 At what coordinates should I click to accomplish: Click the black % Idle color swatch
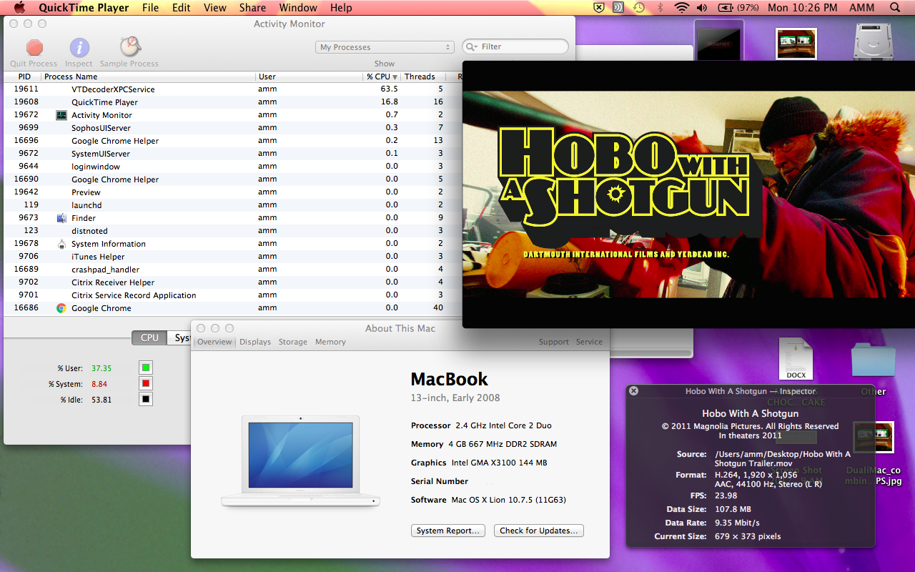click(146, 400)
